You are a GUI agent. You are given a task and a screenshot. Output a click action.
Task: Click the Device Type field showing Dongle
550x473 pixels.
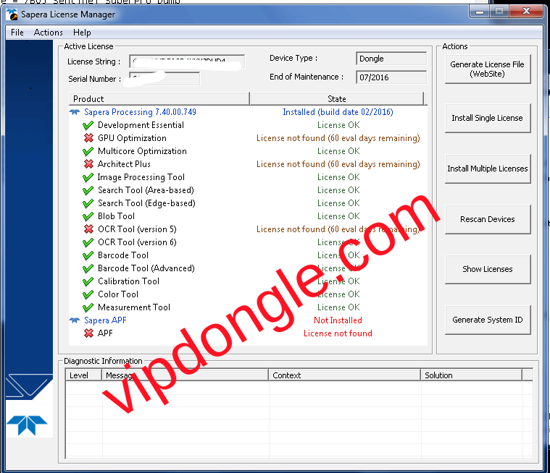click(x=391, y=59)
